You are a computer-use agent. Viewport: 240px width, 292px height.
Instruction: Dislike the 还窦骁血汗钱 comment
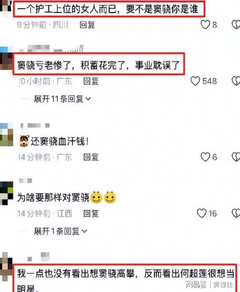click(x=236, y=157)
